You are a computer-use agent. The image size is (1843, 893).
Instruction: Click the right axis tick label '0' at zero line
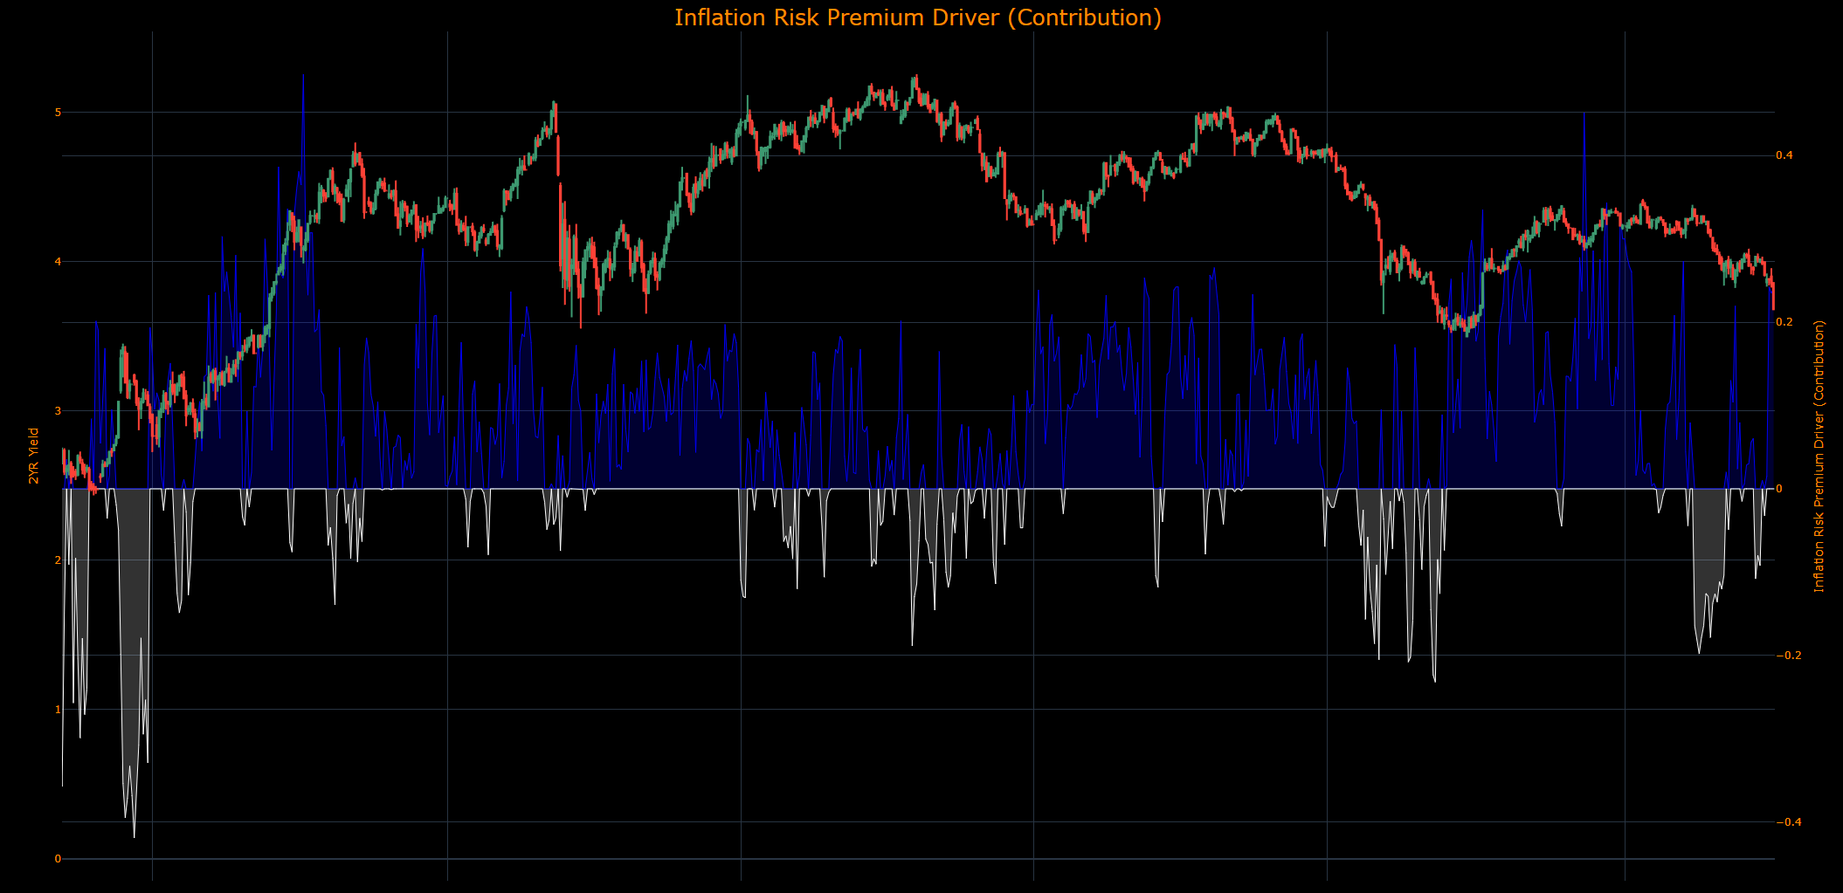coord(1780,489)
